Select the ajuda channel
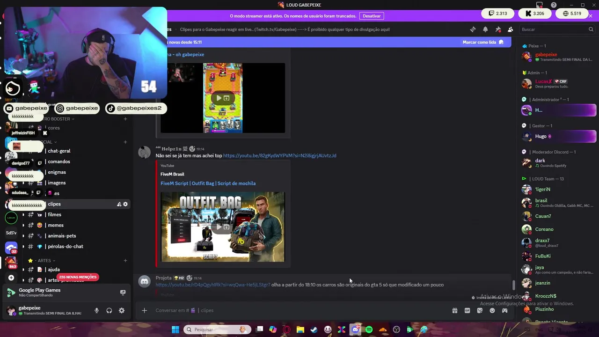This screenshot has width=599, height=337. click(76, 270)
